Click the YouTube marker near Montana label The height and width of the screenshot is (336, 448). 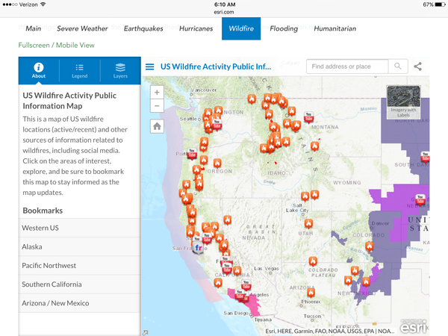pos(308,116)
